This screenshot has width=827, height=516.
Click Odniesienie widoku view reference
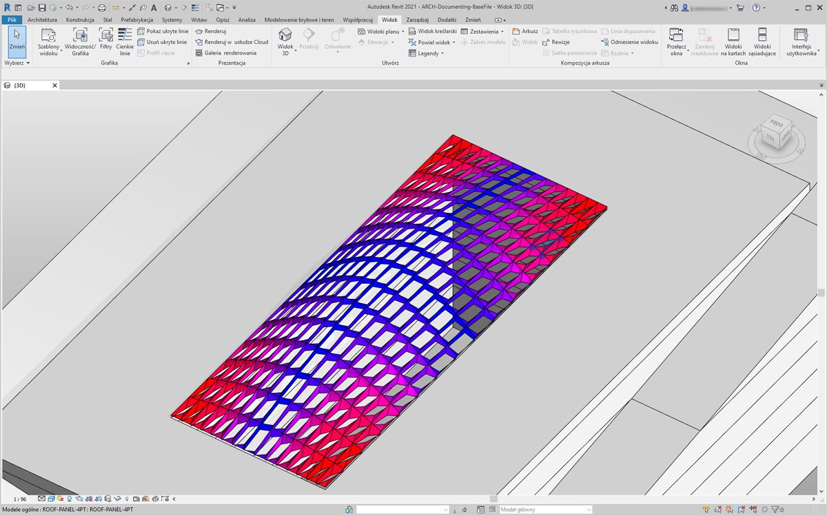(630, 43)
